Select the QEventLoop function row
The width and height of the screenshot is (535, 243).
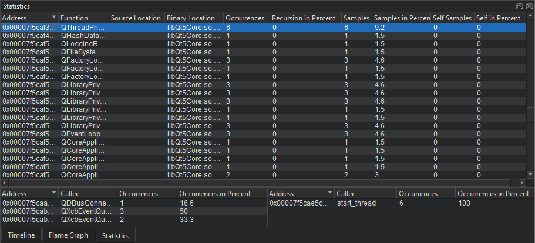(x=83, y=134)
